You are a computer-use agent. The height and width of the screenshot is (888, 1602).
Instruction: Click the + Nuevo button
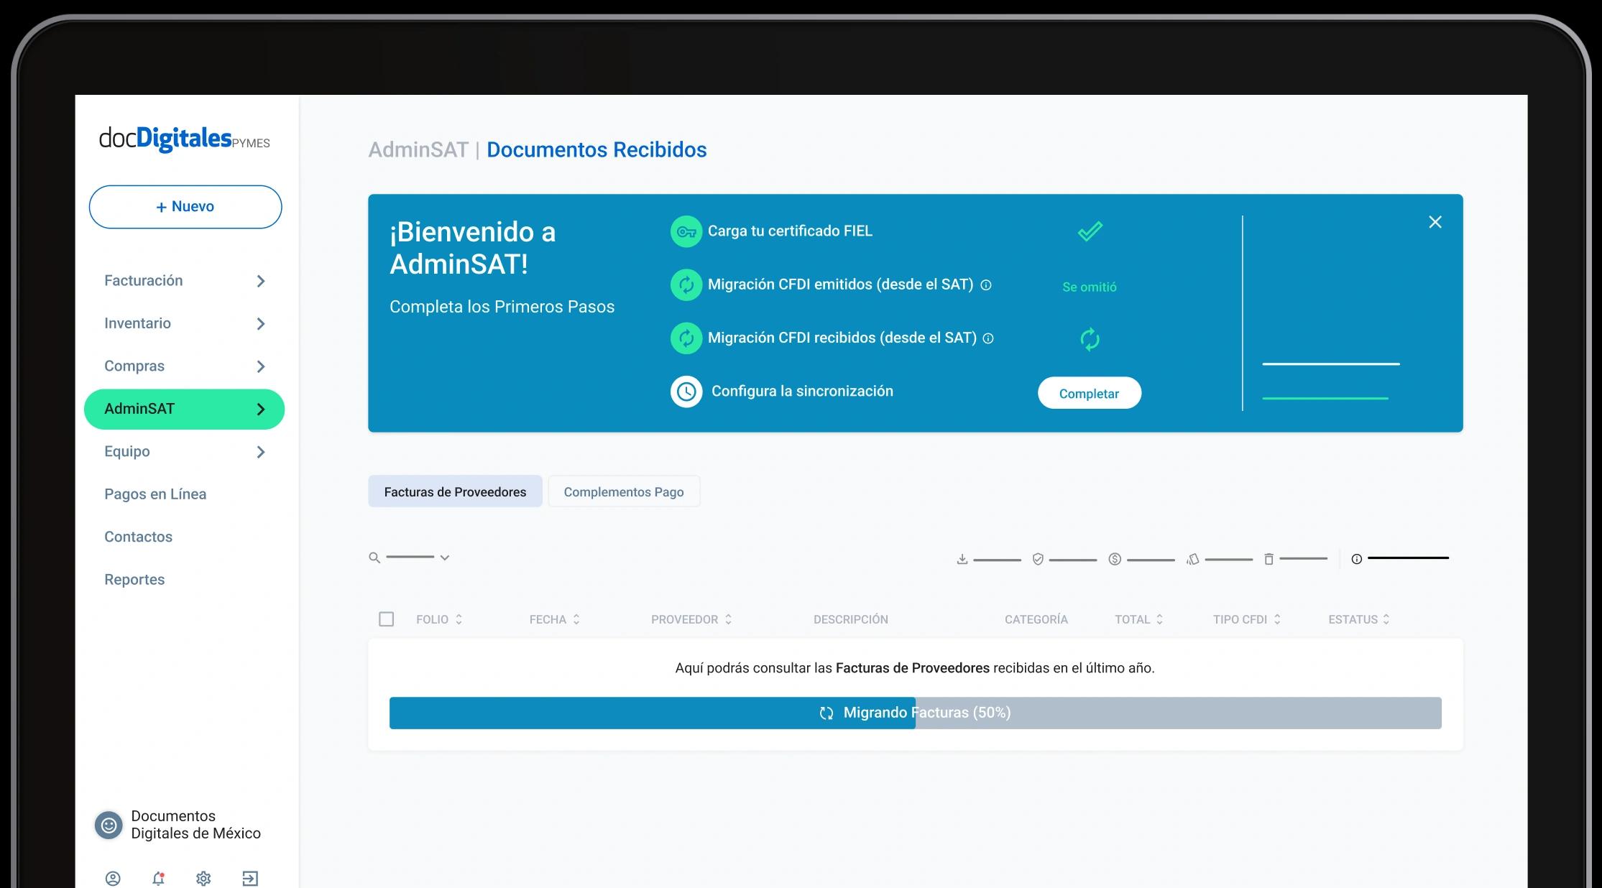pos(185,207)
